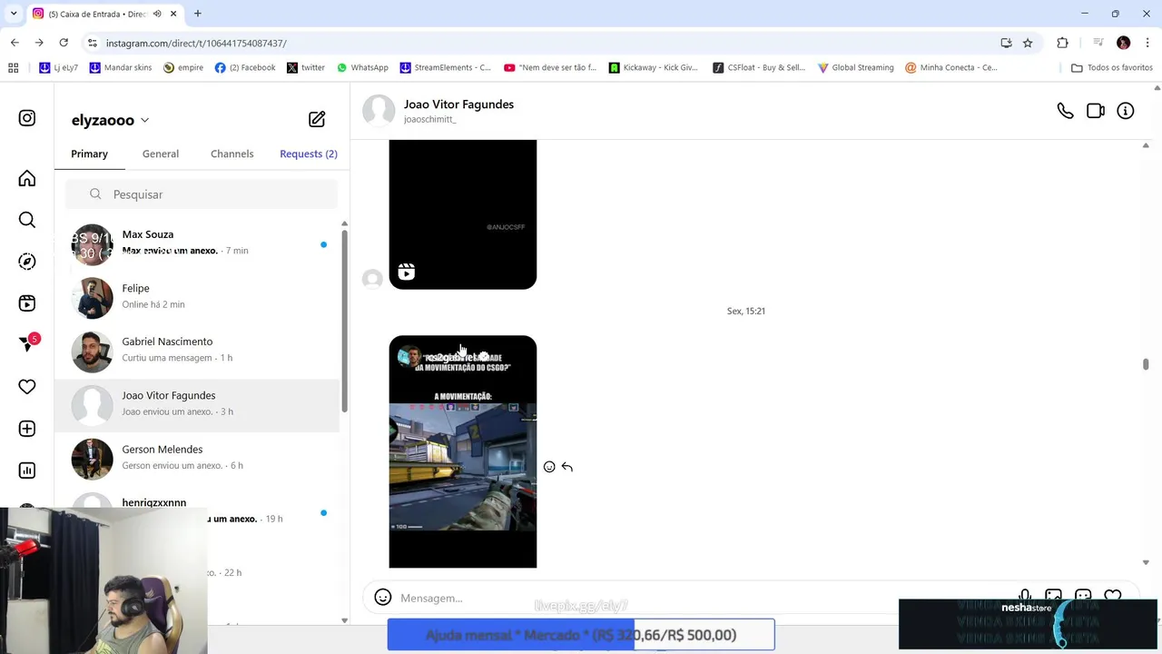Open the Reels icon in sidebar
The image size is (1162, 654).
pyautogui.click(x=27, y=303)
